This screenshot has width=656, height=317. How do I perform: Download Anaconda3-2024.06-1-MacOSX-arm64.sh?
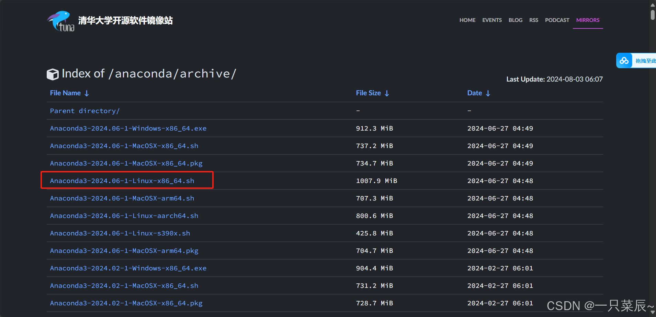[122, 198]
